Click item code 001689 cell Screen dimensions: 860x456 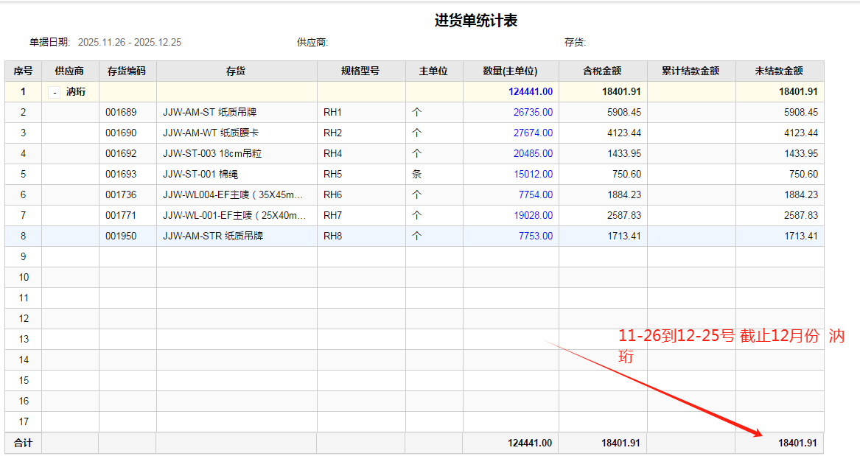click(x=121, y=113)
